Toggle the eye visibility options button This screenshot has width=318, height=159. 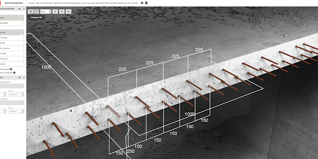click(68, 12)
